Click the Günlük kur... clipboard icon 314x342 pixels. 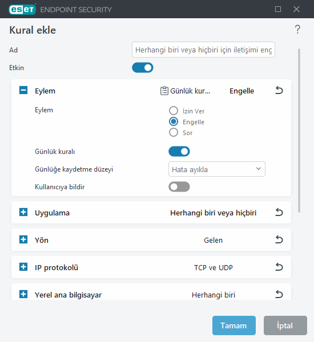click(164, 91)
